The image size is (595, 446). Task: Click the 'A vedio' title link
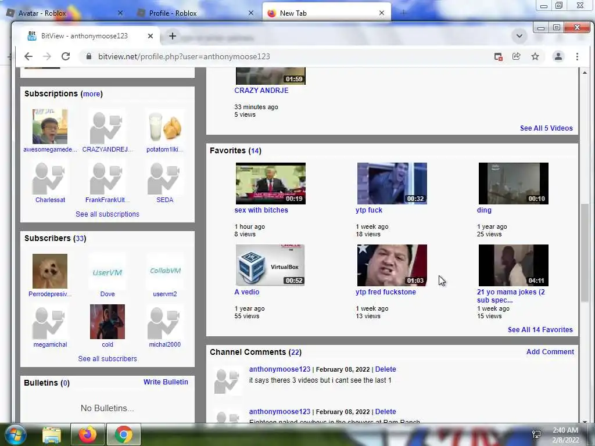click(246, 292)
